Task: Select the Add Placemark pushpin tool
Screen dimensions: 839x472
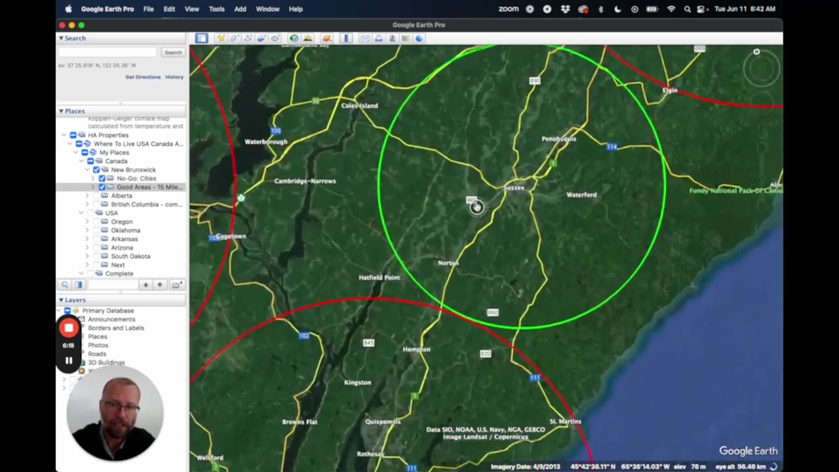Action: 221,38
